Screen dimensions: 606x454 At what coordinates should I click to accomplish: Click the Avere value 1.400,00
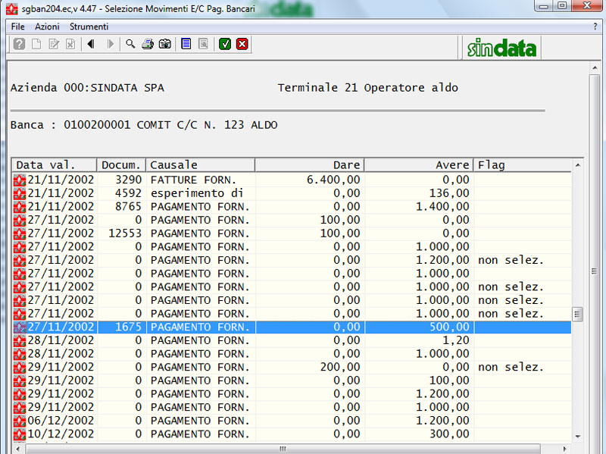442,207
